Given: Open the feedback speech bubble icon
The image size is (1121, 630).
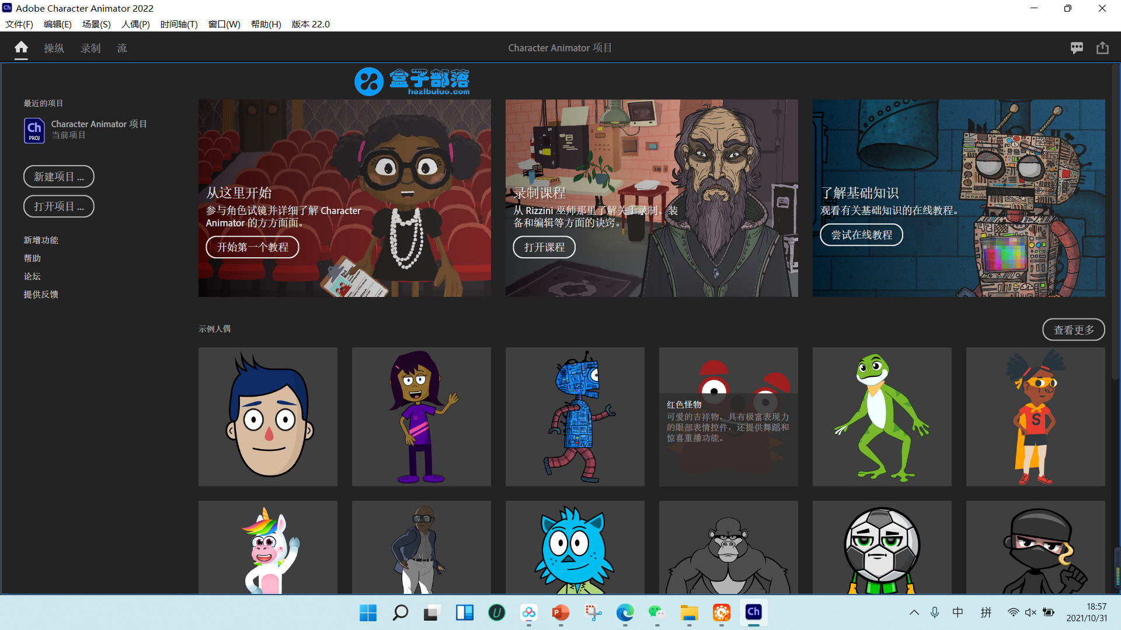Looking at the screenshot, I should (1077, 48).
